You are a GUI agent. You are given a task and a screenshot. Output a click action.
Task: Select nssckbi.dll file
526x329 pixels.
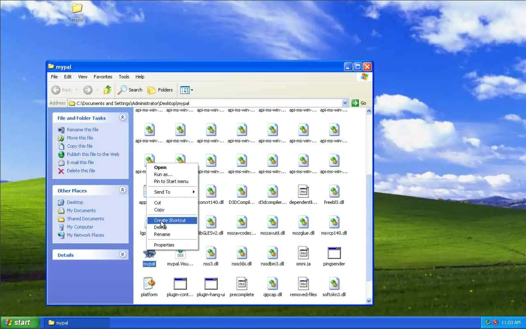click(242, 257)
